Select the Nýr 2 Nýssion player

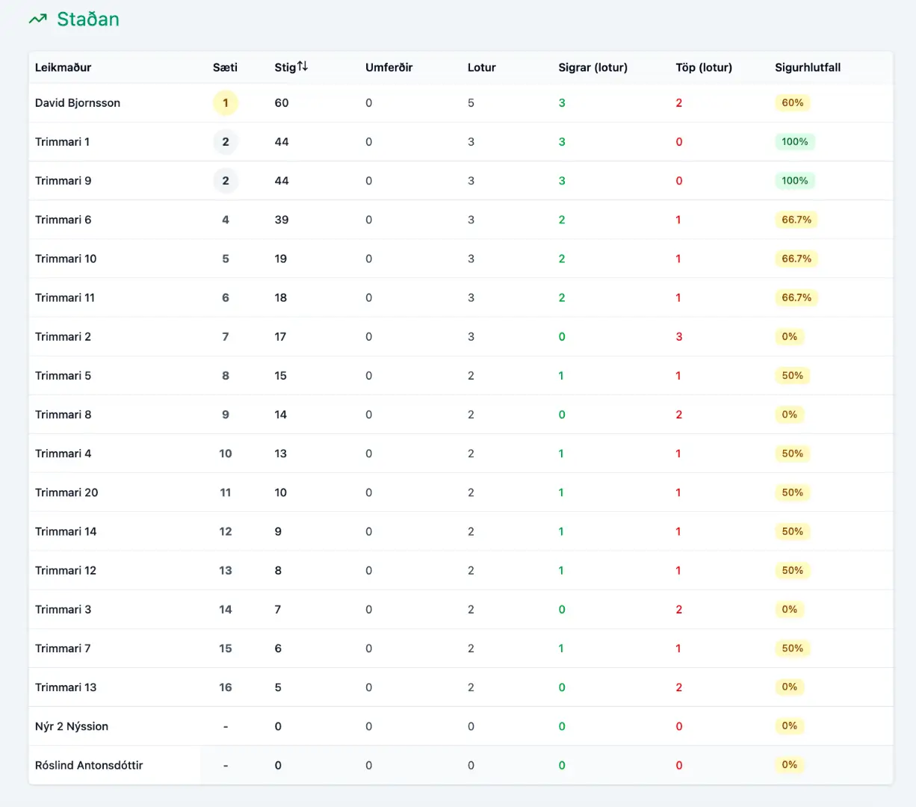72,726
